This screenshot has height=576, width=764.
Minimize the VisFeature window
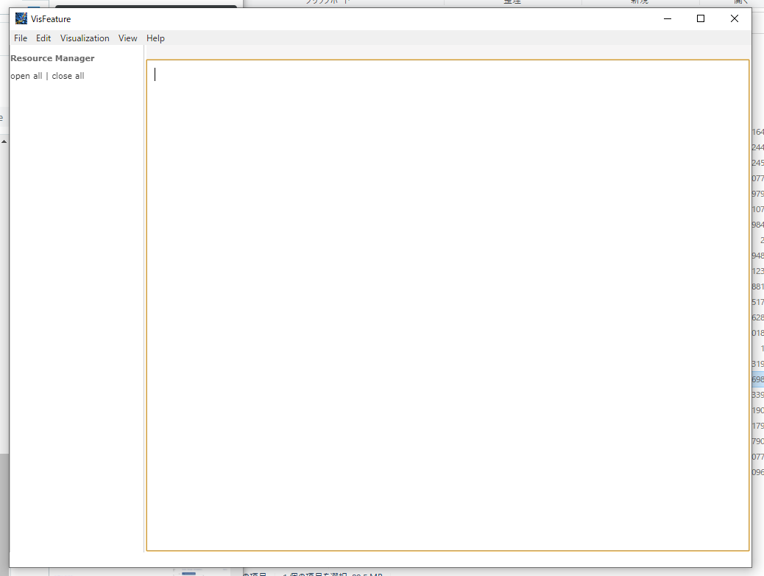[x=668, y=18]
